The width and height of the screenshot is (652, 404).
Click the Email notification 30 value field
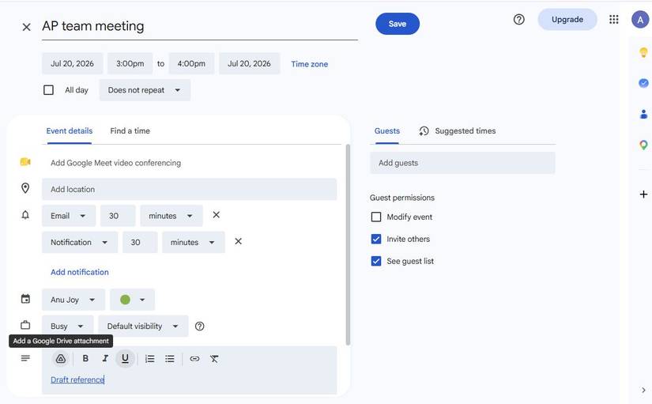(118, 216)
